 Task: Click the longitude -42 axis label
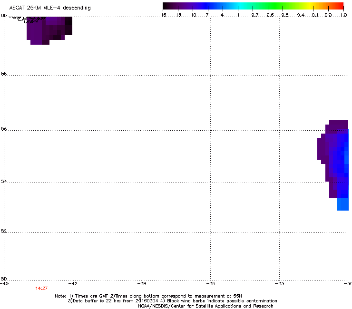[73, 284]
